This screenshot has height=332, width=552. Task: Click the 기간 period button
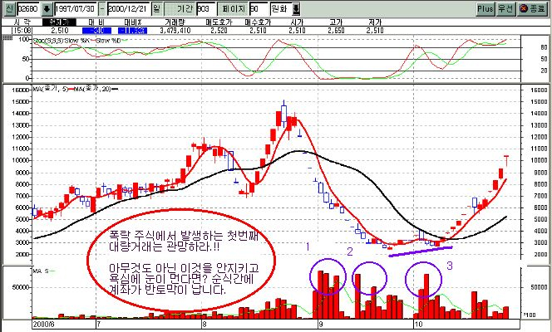point(184,8)
